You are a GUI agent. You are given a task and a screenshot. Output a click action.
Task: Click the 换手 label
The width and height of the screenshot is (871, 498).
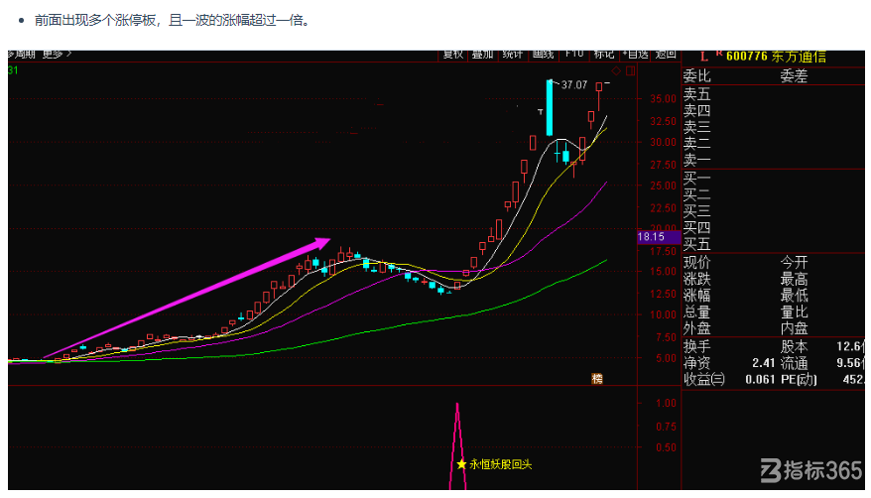(696, 346)
